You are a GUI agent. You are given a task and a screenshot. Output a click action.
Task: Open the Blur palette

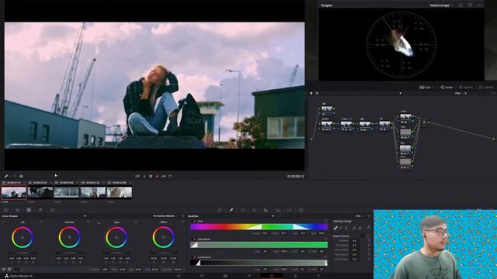pos(266,210)
